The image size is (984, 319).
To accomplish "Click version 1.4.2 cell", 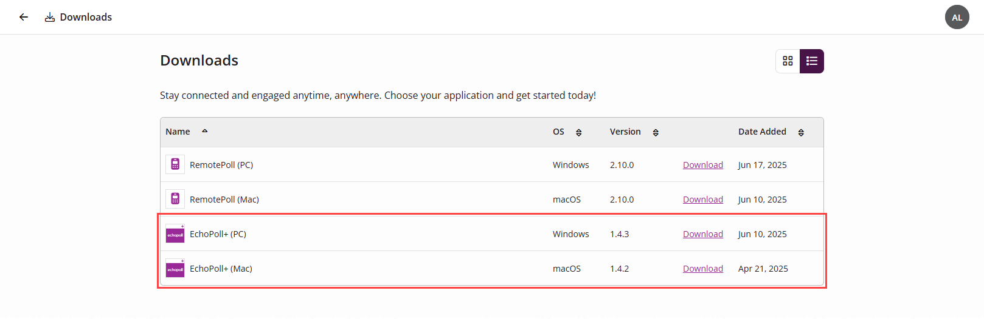I will click(x=619, y=269).
